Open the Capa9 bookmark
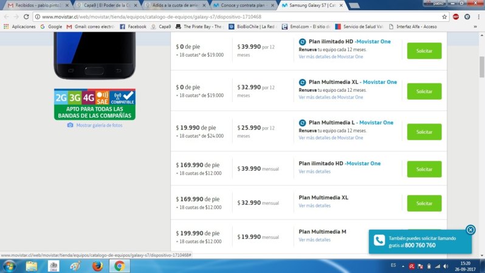This screenshot has height=273, width=485. pos(161,27)
